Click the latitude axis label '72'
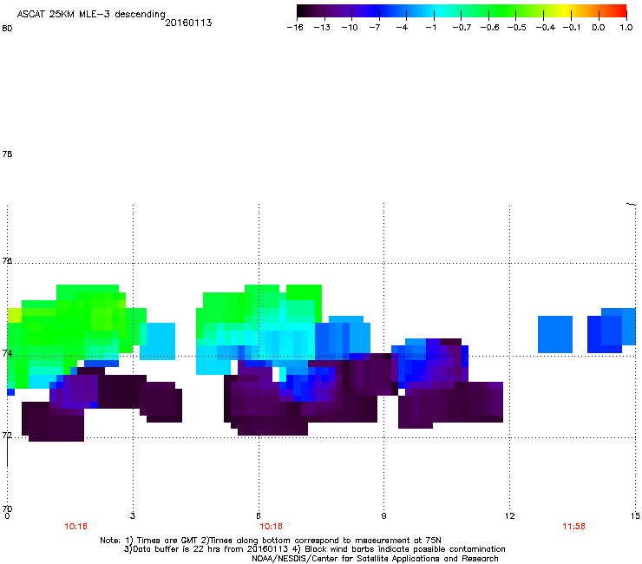Image resolution: width=642 pixels, height=564 pixels. click(7, 435)
